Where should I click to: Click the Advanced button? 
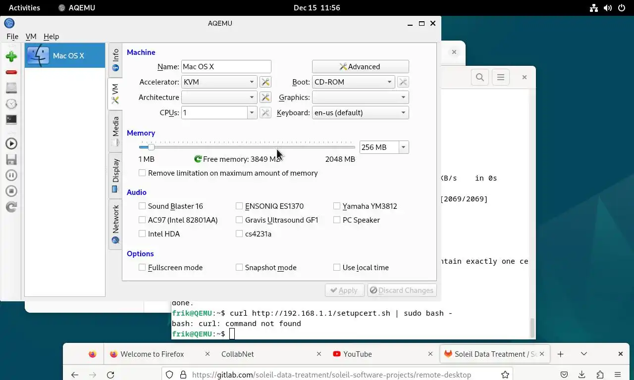pos(360,67)
